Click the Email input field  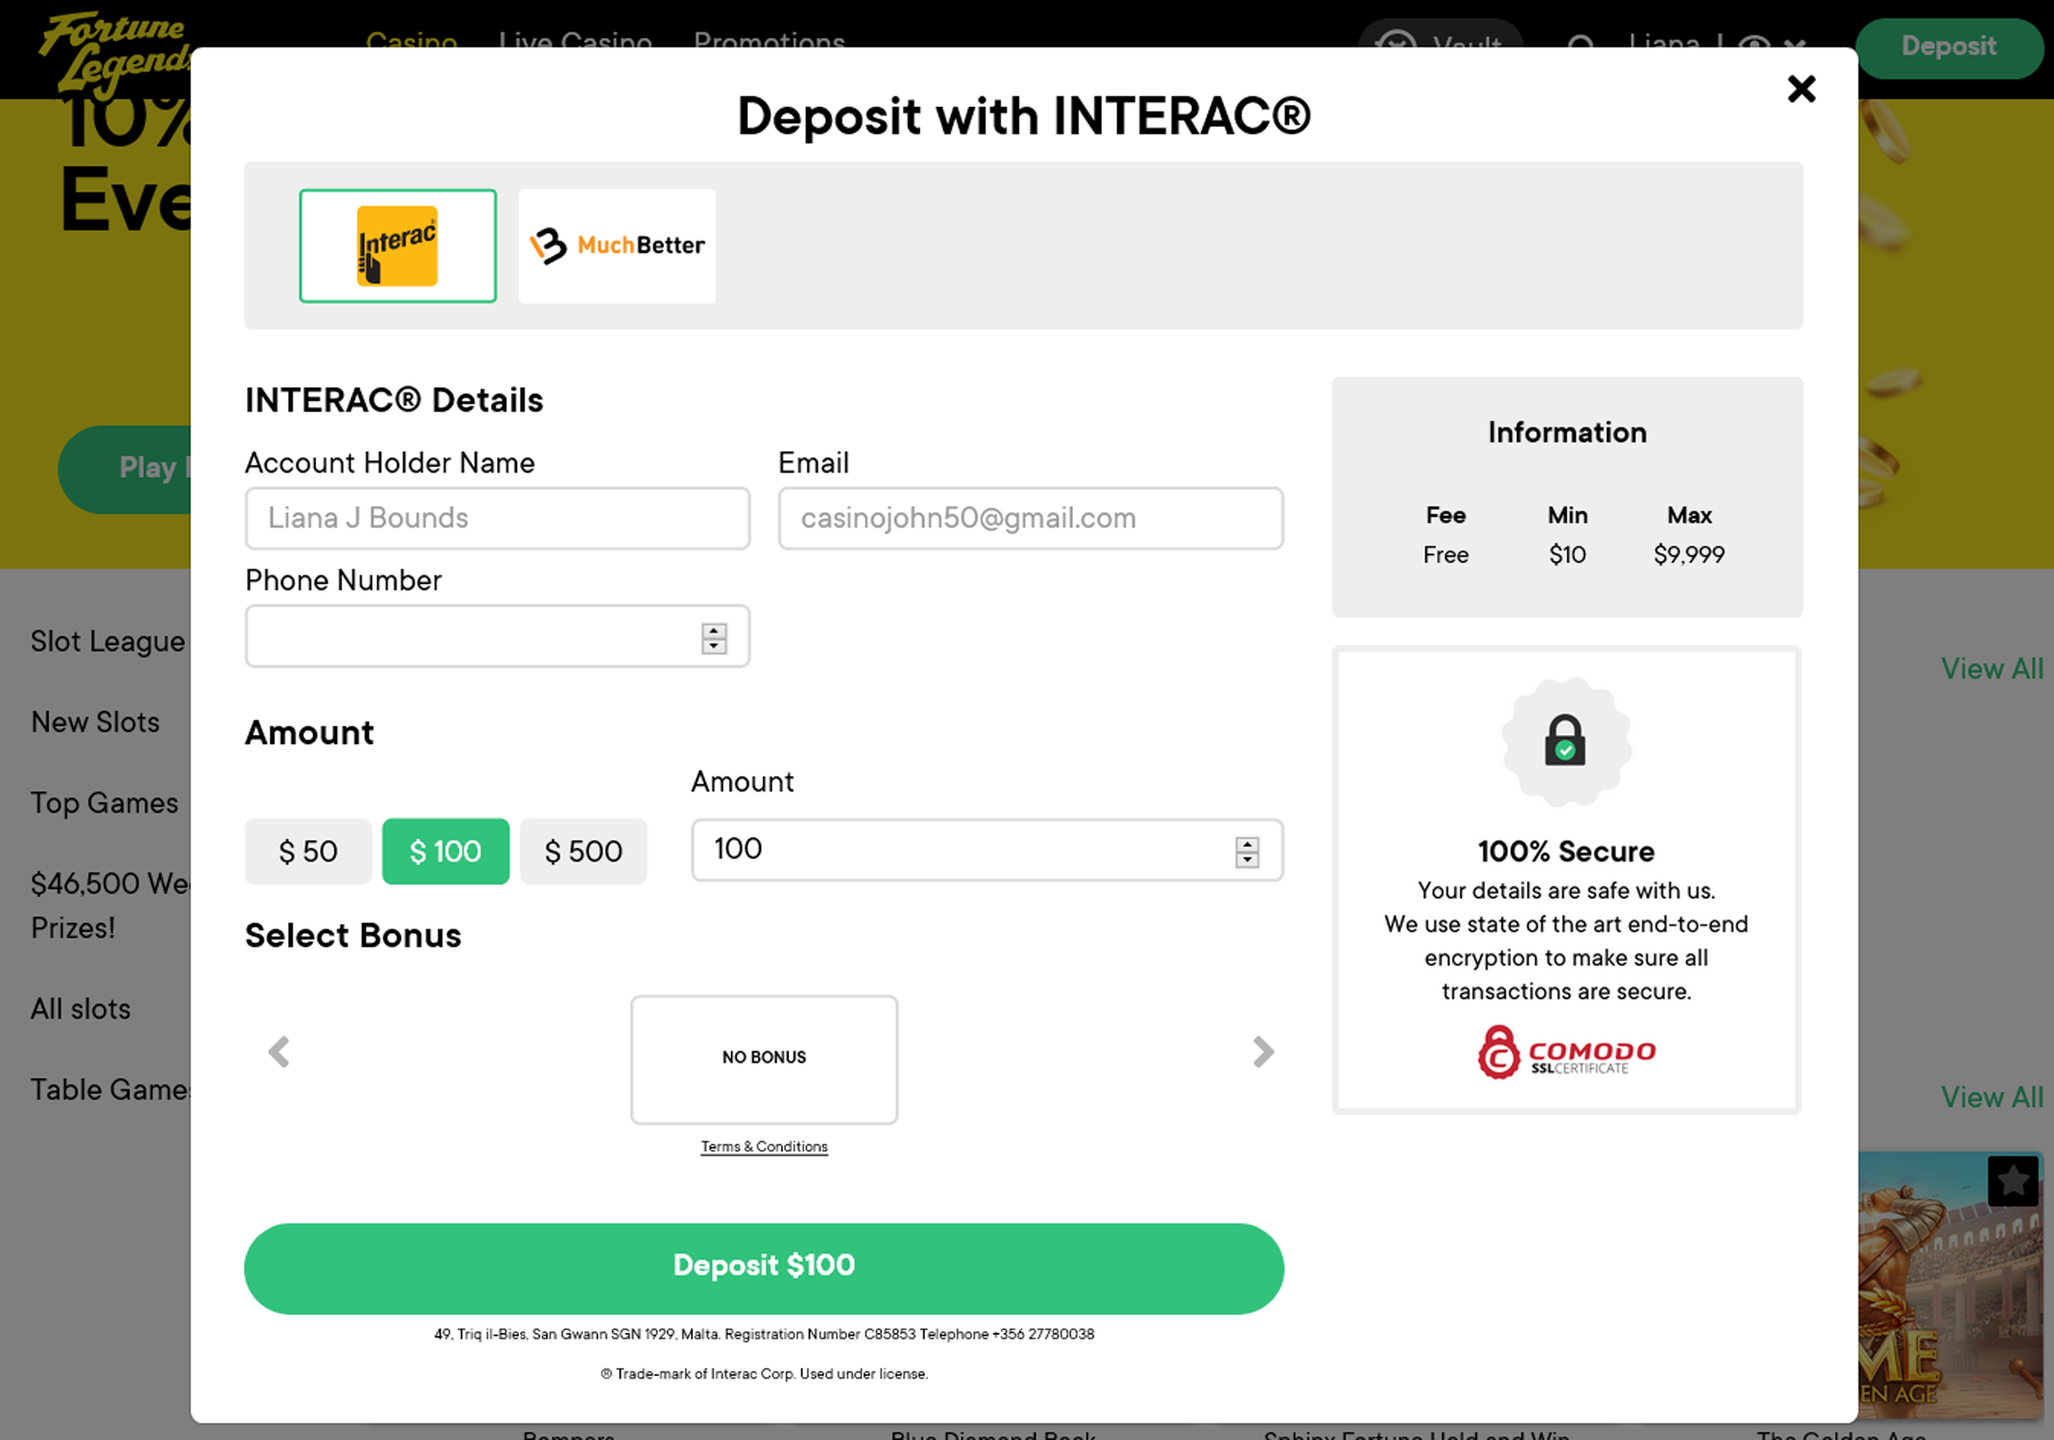tap(1031, 519)
